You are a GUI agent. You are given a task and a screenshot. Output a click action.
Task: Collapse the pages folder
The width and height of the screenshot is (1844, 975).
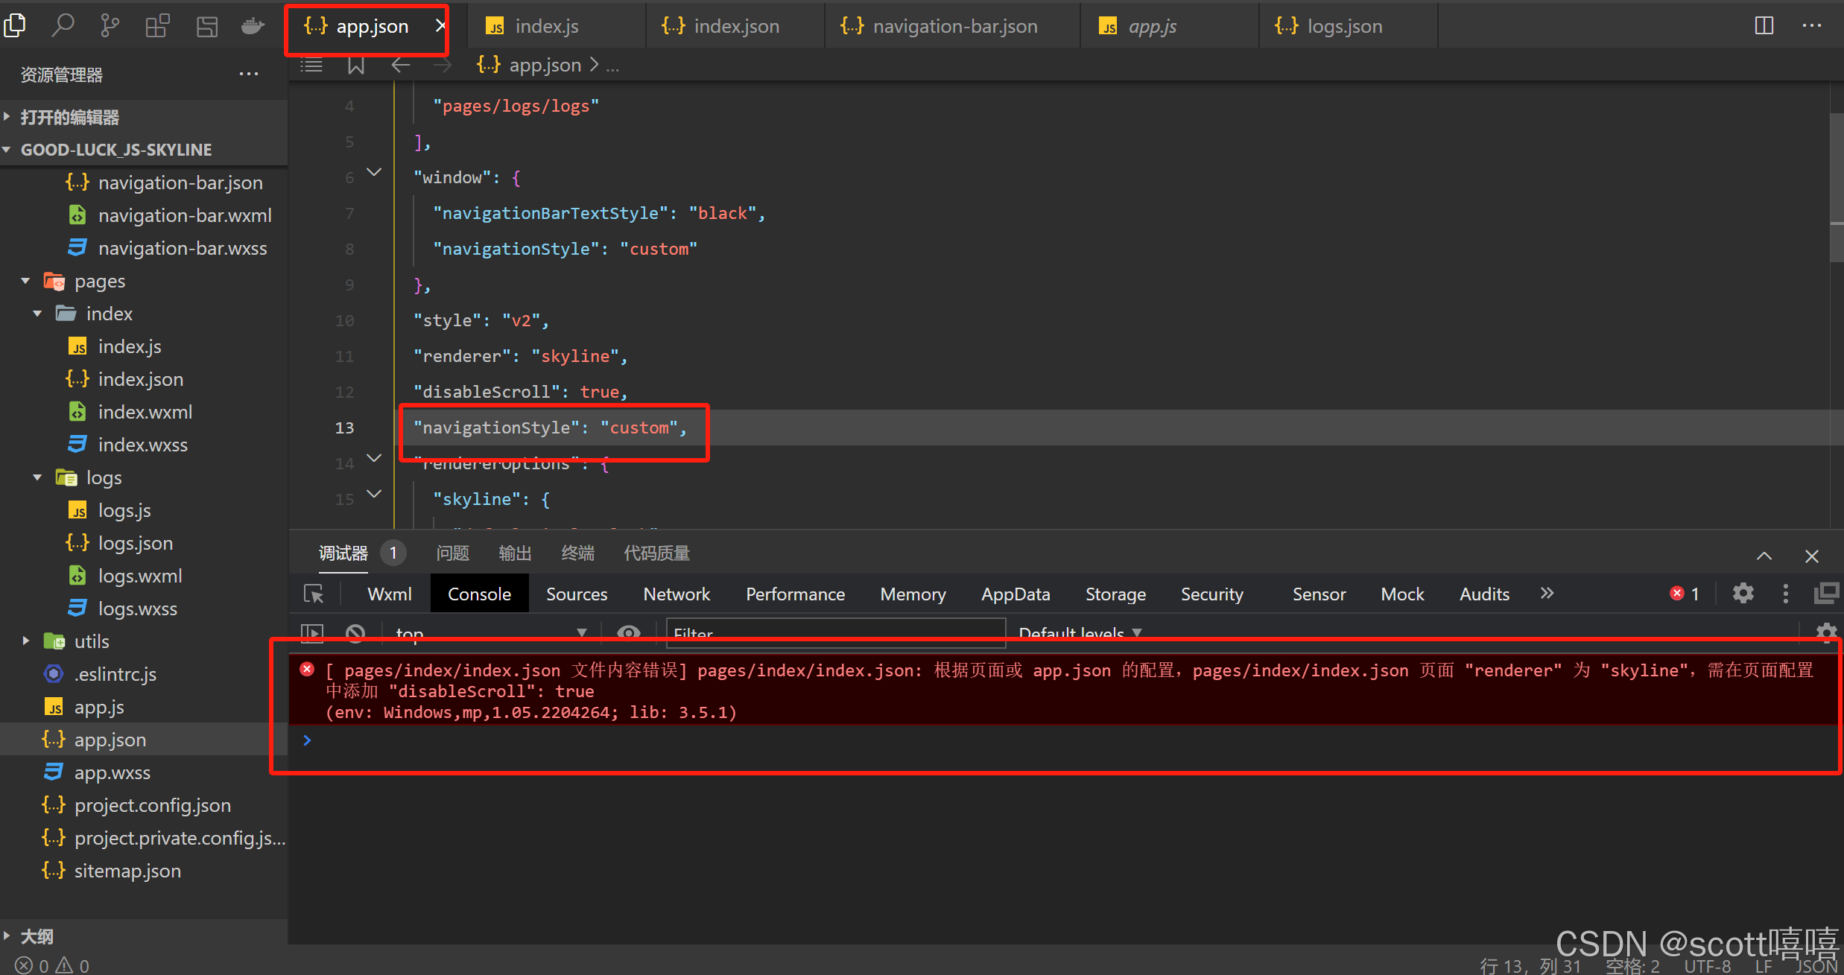[25, 281]
